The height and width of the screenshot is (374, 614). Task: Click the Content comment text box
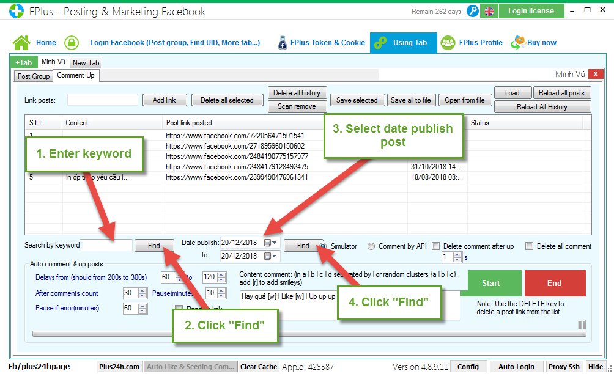350,305
